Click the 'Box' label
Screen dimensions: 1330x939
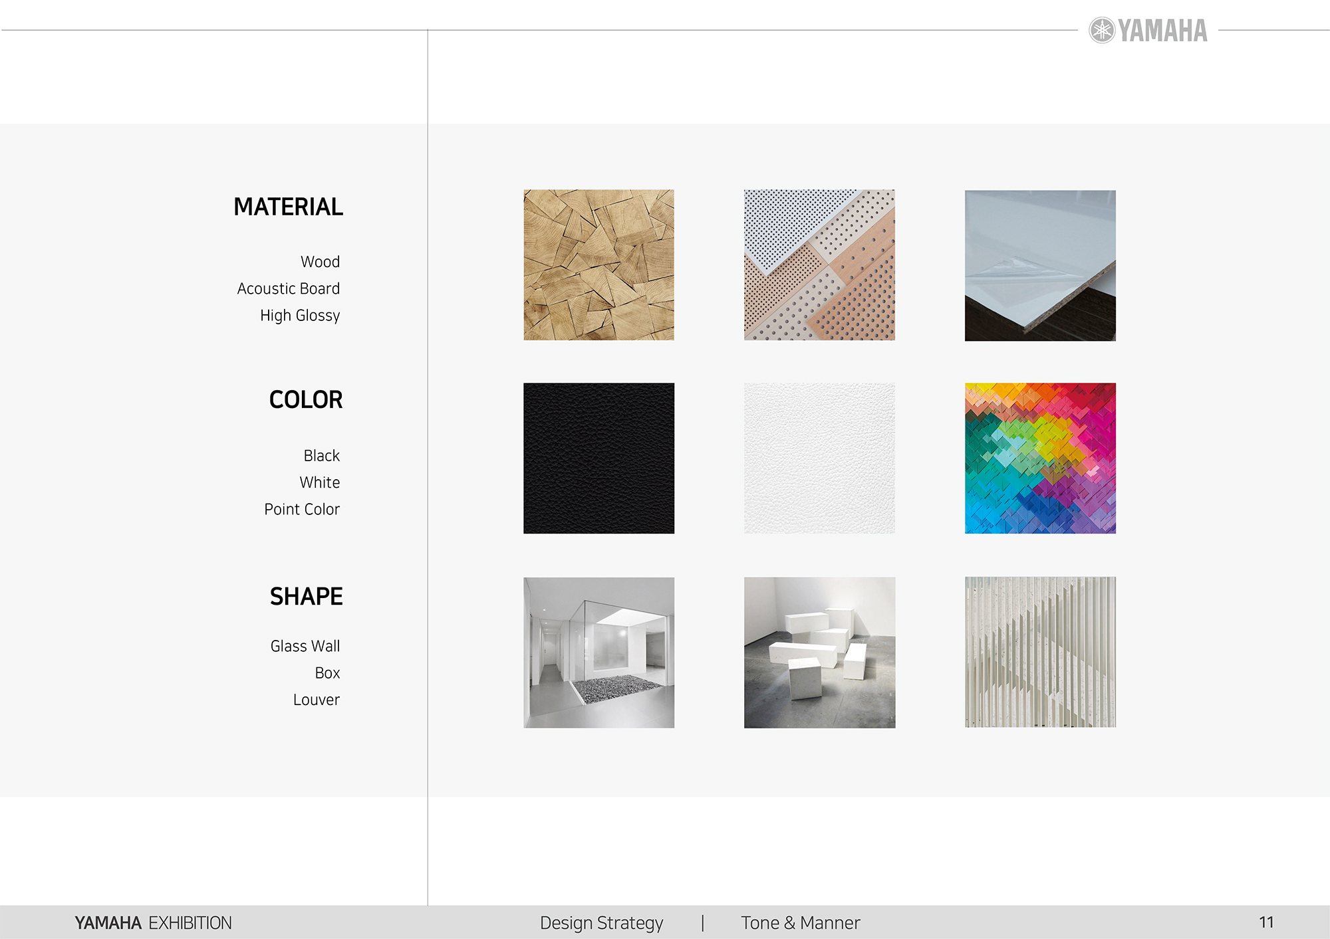point(327,673)
